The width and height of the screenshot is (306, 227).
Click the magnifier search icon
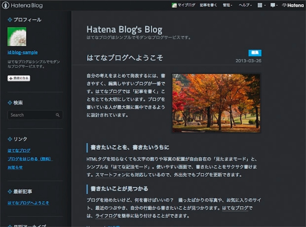click(58, 115)
